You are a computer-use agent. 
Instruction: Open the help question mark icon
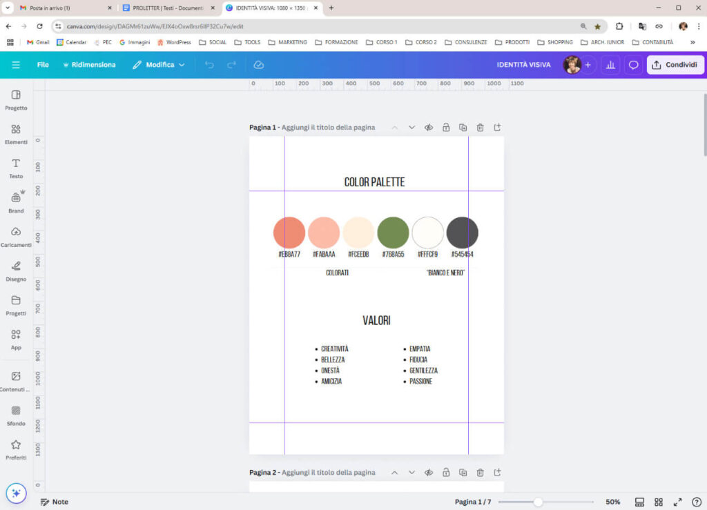click(x=697, y=502)
